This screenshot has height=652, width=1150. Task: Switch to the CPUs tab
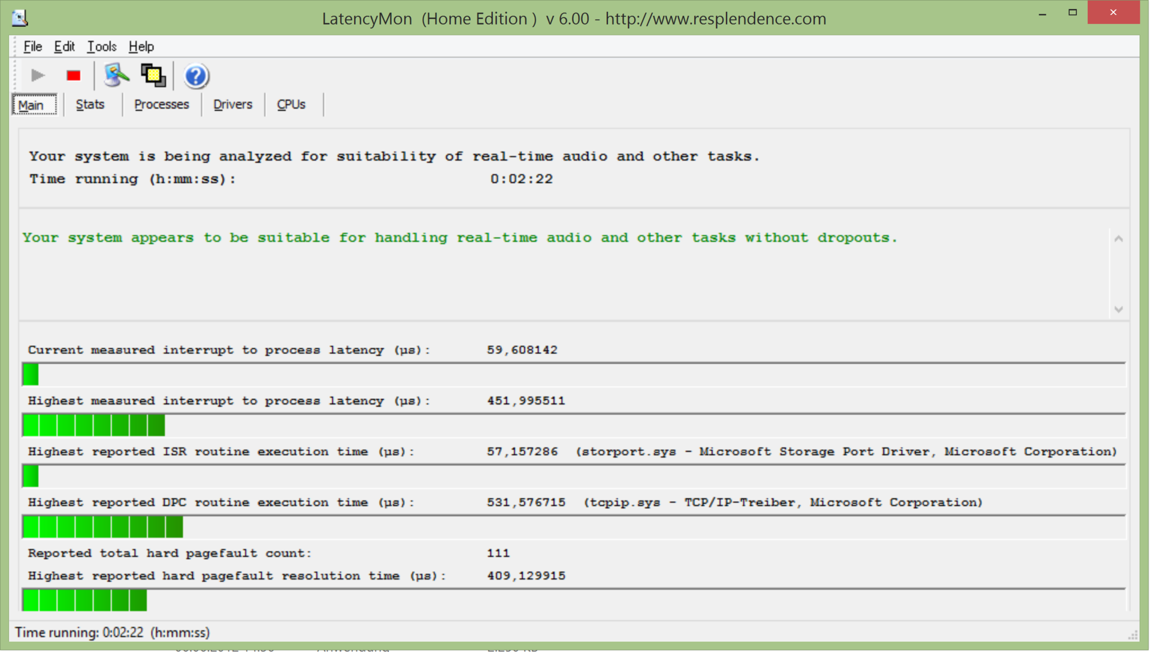291,105
